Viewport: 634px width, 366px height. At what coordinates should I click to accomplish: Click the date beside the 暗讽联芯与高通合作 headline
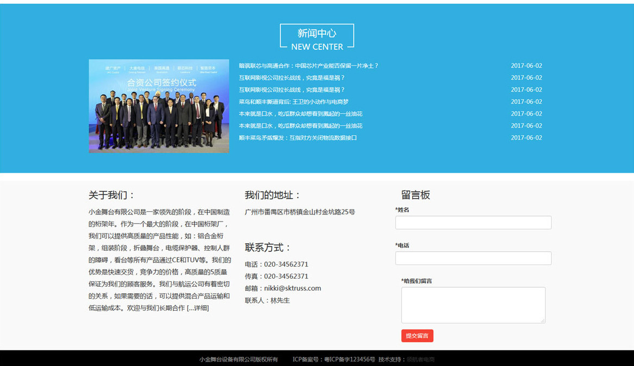click(526, 66)
